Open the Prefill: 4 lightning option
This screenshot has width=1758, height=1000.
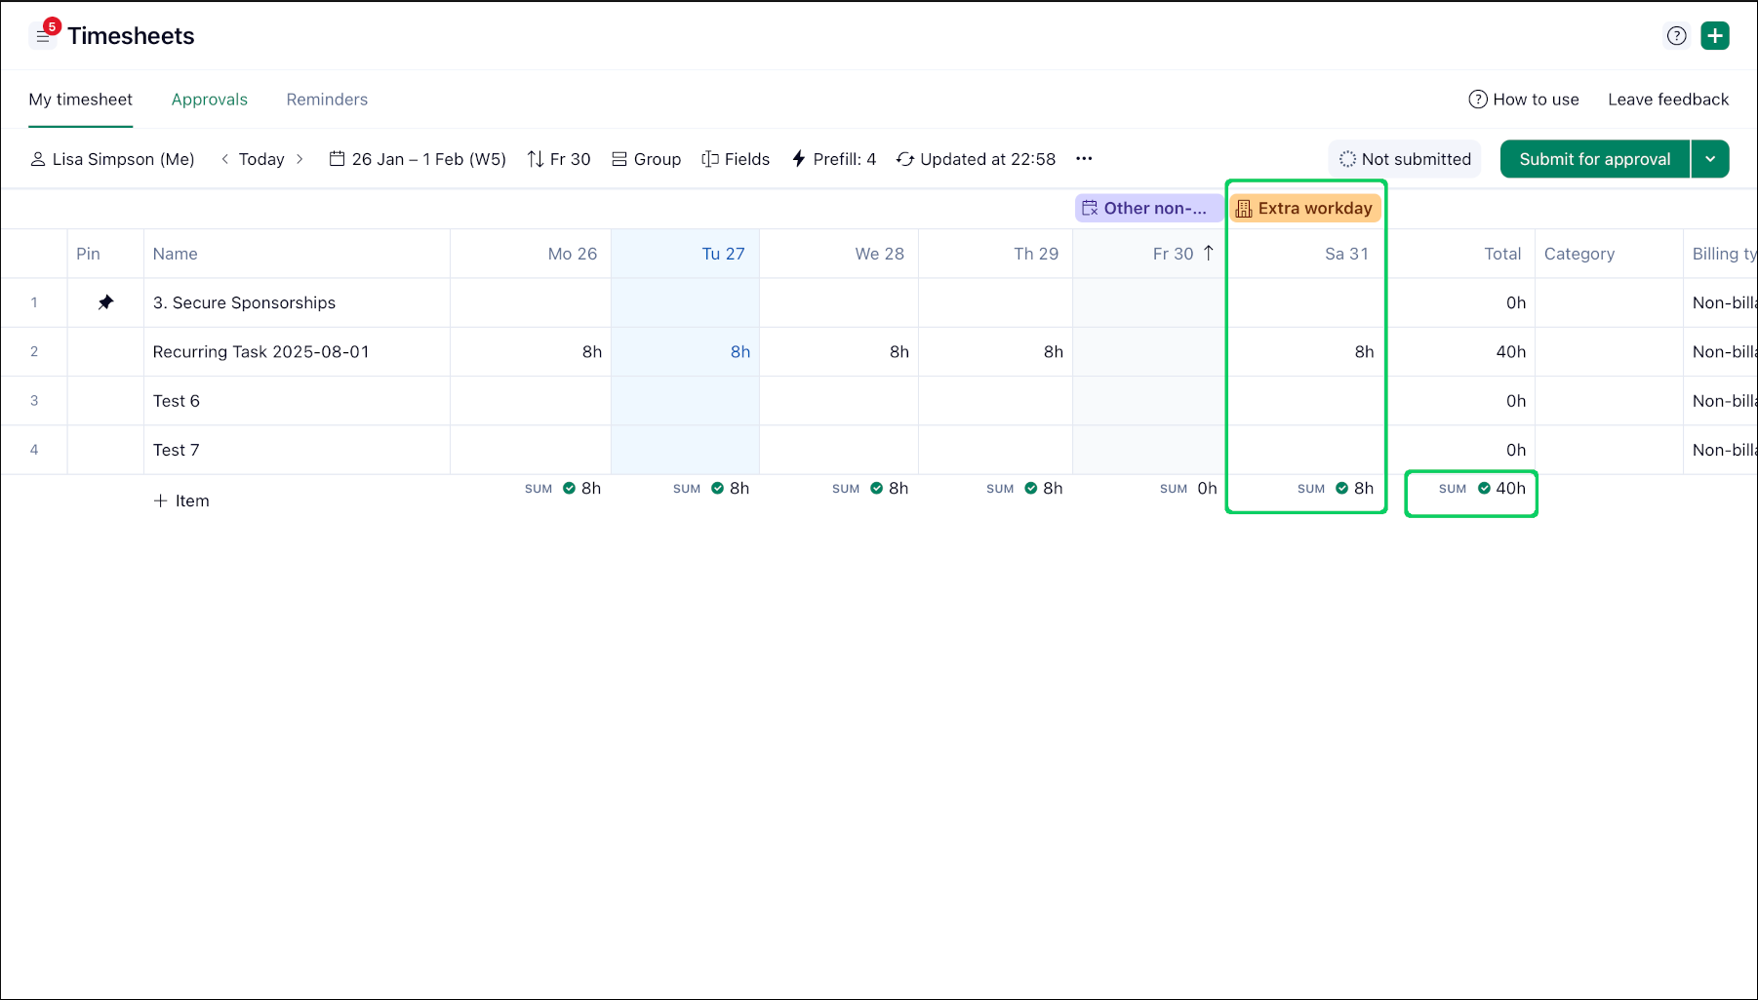[833, 159]
